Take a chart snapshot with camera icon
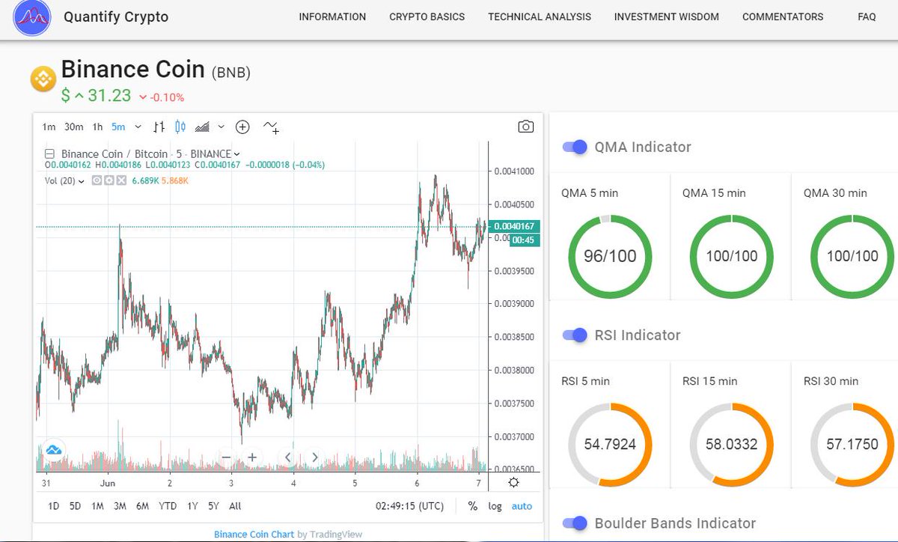The width and height of the screenshot is (898, 542). pyautogui.click(x=526, y=127)
